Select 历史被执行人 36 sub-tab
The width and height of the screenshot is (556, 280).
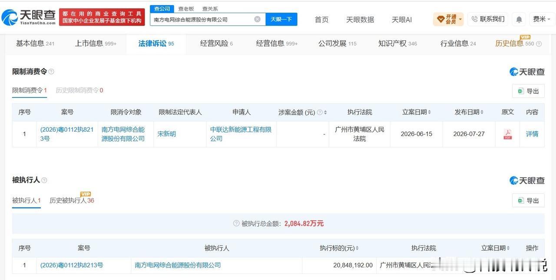click(x=72, y=200)
